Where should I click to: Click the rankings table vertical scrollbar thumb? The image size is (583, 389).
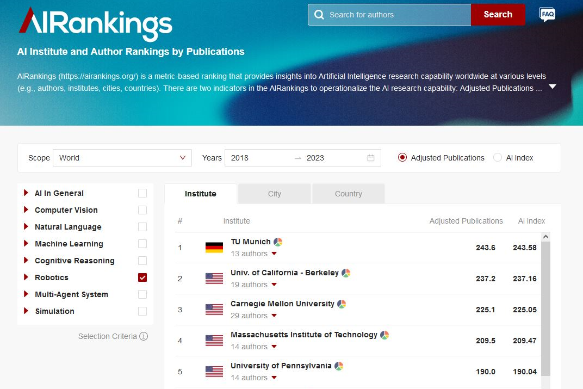545,308
